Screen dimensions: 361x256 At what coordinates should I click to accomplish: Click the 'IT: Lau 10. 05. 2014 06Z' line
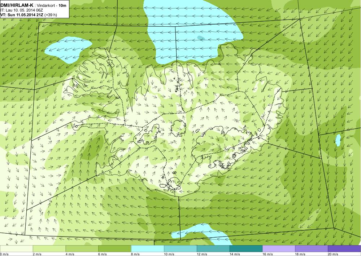(22, 10)
